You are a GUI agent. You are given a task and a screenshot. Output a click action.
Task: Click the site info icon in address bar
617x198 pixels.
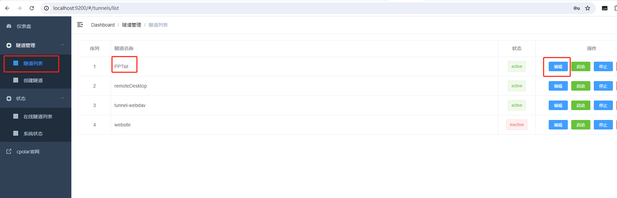[x=46, y=8]
